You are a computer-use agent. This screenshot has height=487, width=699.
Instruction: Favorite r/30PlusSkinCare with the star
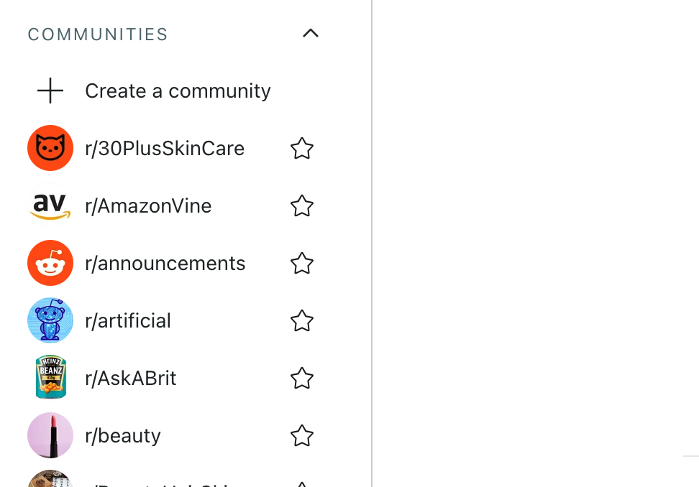point(302,149)
